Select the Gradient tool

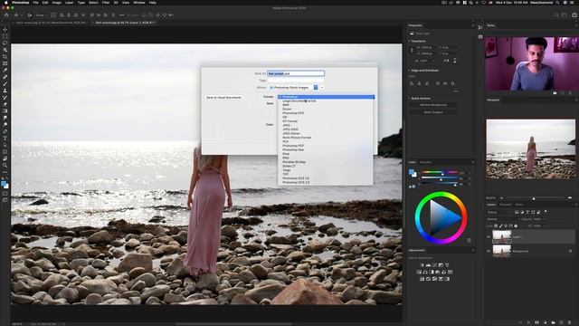coord(5,110)
